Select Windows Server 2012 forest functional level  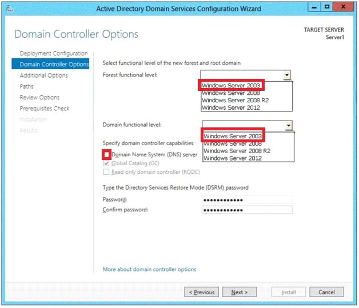tap(231, 107)
